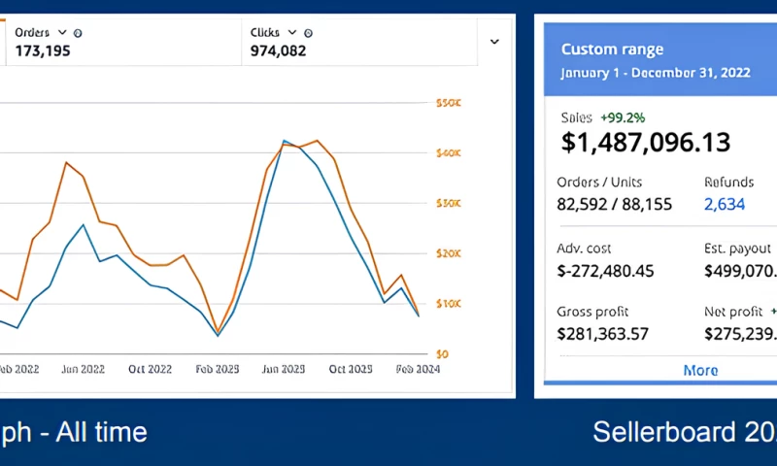The height and width of the screenshot is (466, 777).
Task: Click the blue line peak near Jun 2023
Action: tap(285, 141)
